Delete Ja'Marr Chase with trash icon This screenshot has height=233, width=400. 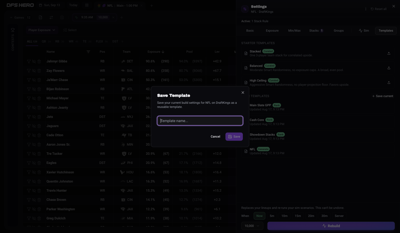39,80
